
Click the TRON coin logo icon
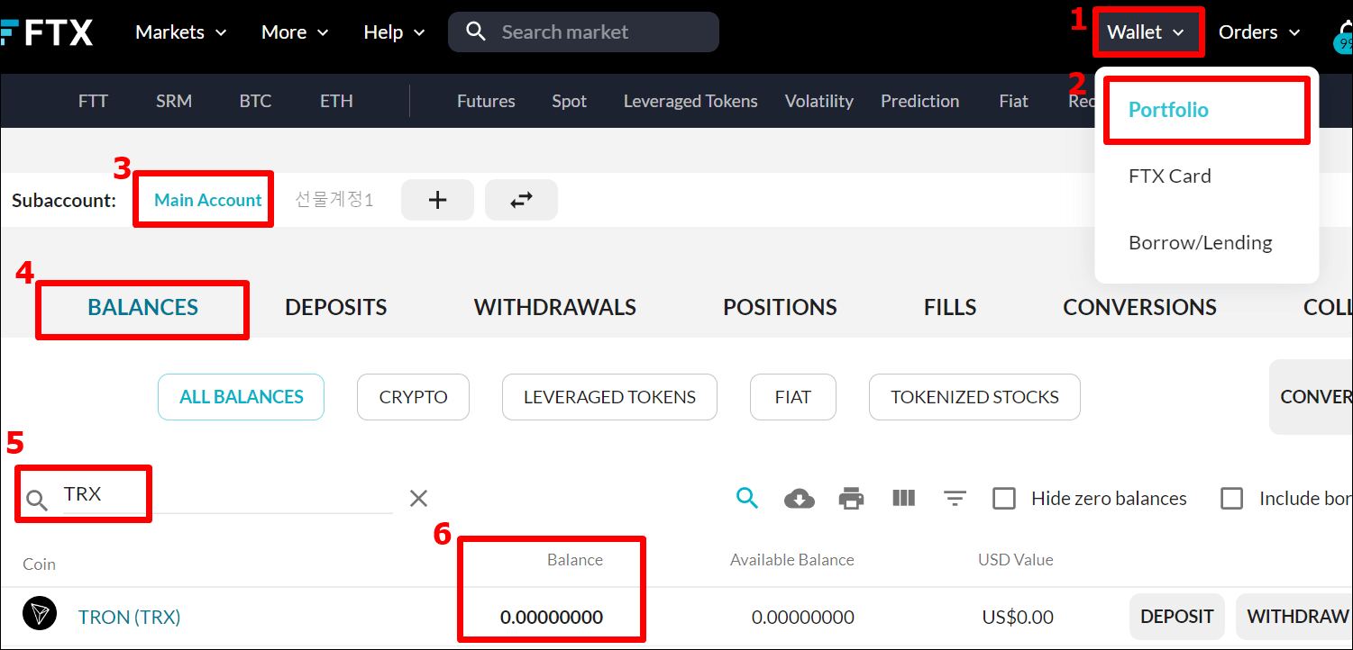point(40,613)
